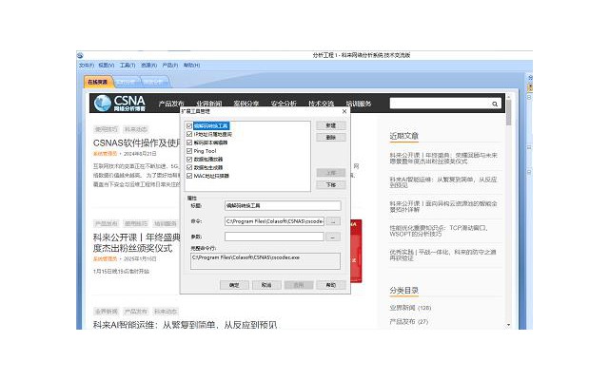This screenshot has height=380, width=609.
Task: Open the 资源(R) menu
Action: coord(148,66)
